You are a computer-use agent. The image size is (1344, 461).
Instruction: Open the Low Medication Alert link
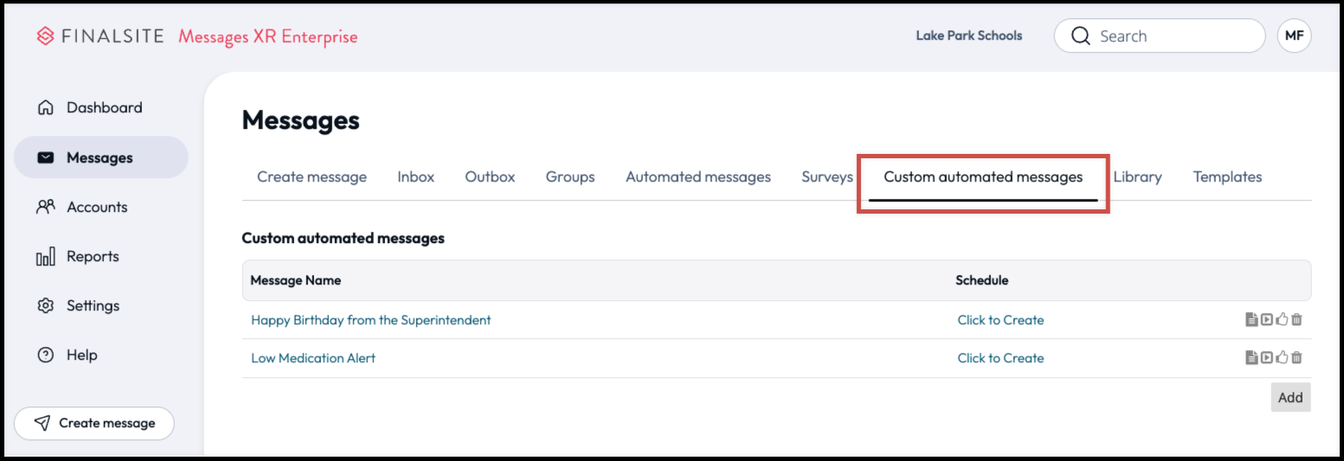pyautogui.click(x=313, y=358)
